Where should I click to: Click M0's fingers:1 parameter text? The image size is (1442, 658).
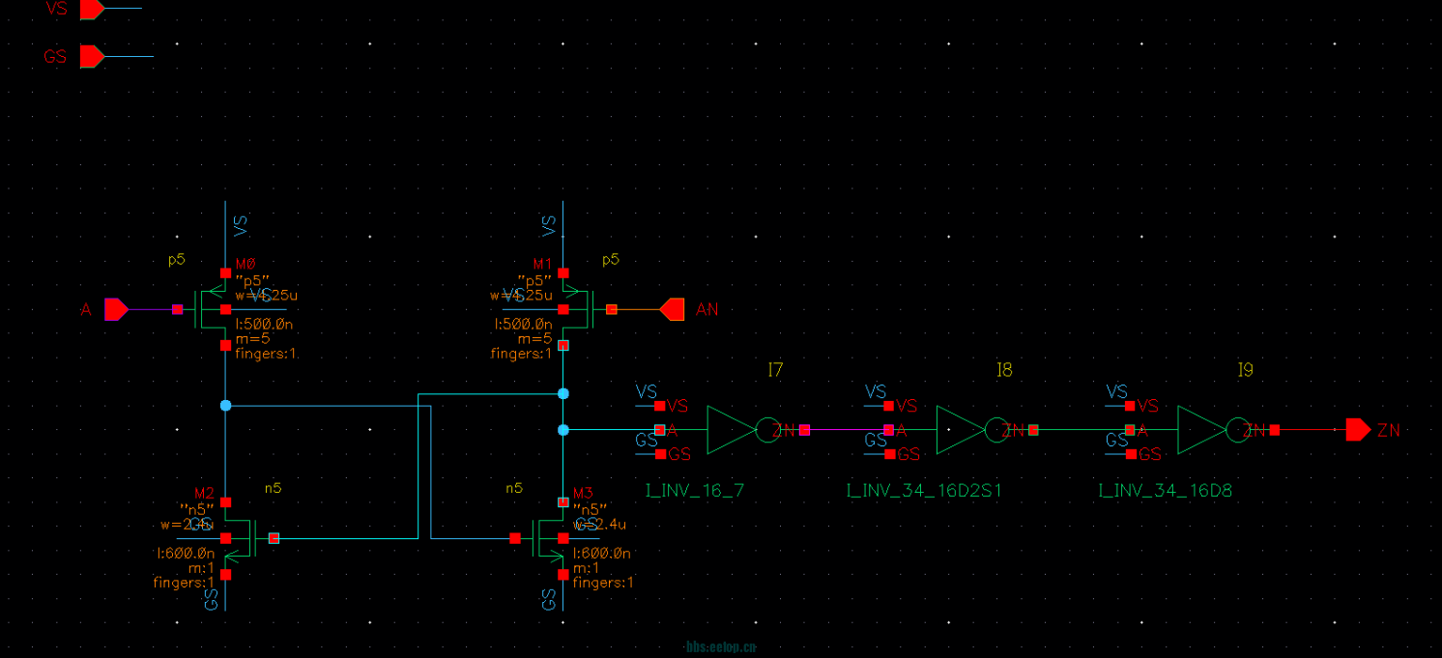click(x=266, y=354)
